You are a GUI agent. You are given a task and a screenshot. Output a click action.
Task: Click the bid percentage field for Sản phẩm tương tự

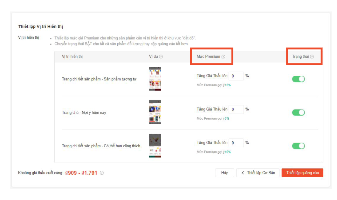(x=236, y=76)
